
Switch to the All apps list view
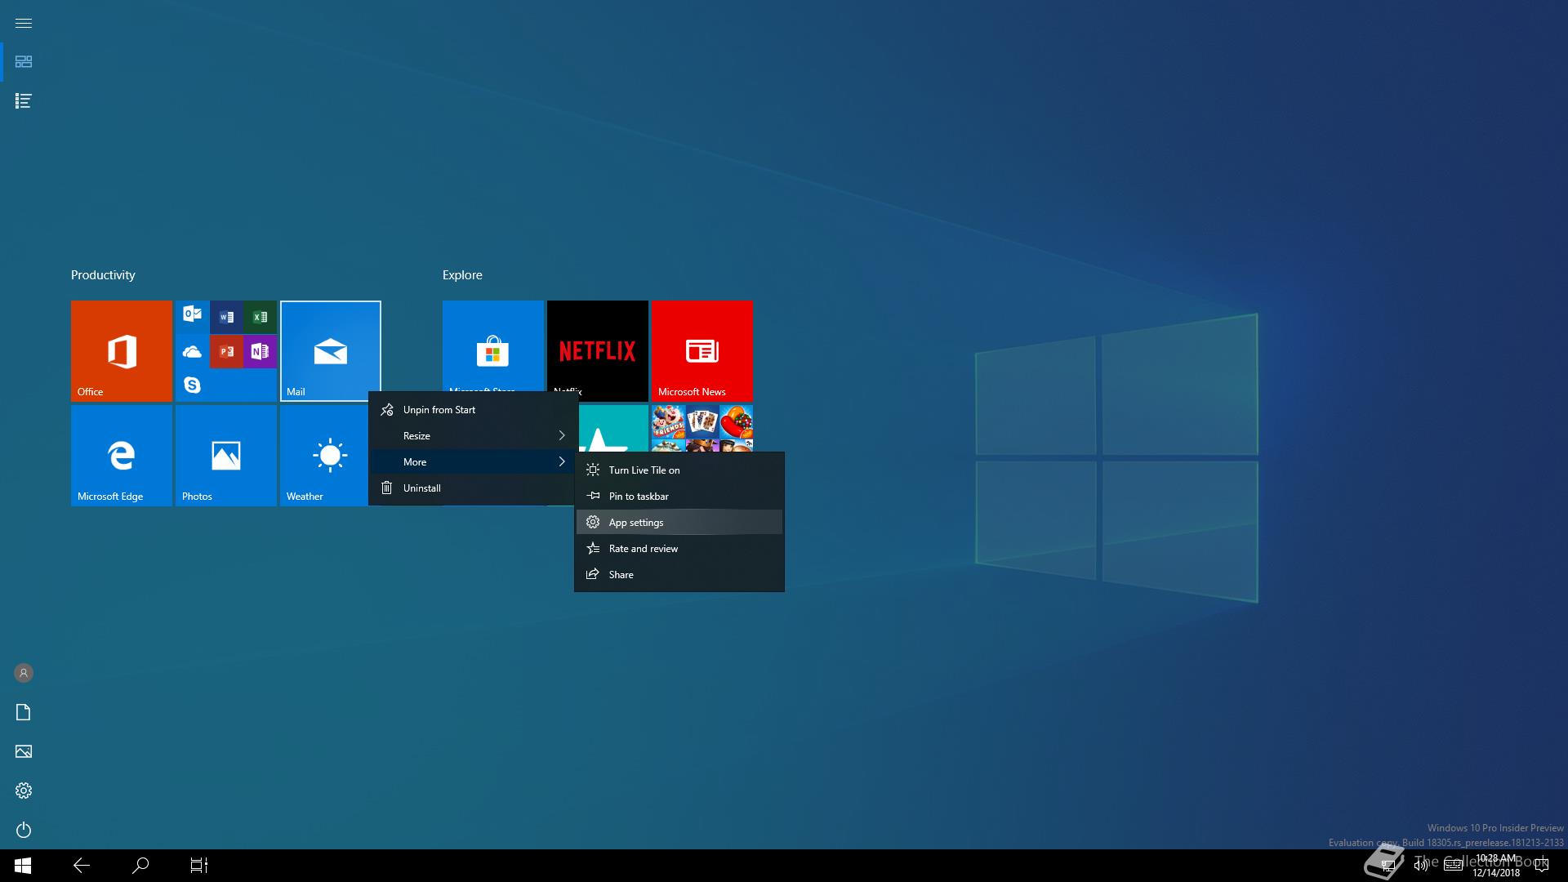24,101
